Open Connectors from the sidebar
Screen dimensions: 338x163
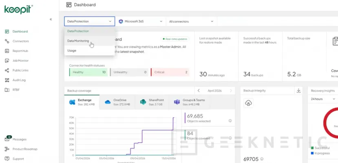[17, 41]
